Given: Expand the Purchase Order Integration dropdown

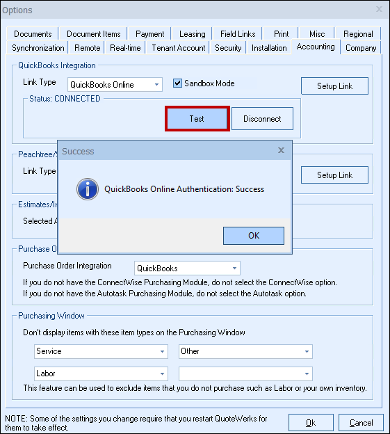Looking at the screenshot, I should [x=187, y=268].
